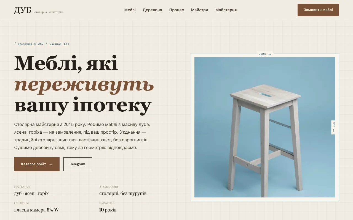Open the Меблі menu item
The width and height of the screenshot is (353, 220).
point(130,10)
